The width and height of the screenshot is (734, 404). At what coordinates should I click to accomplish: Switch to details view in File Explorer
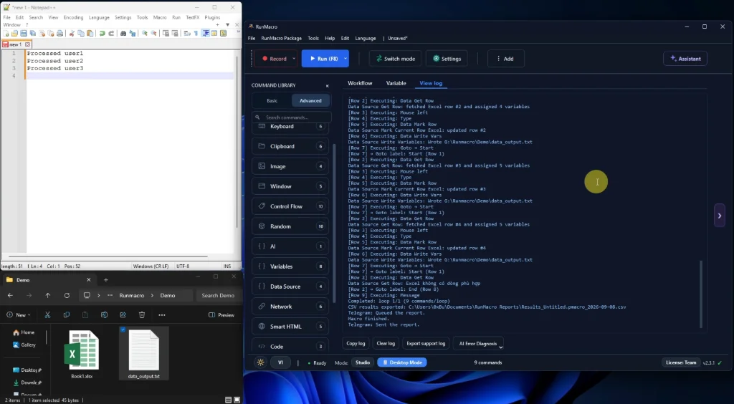tap(228, 400)
